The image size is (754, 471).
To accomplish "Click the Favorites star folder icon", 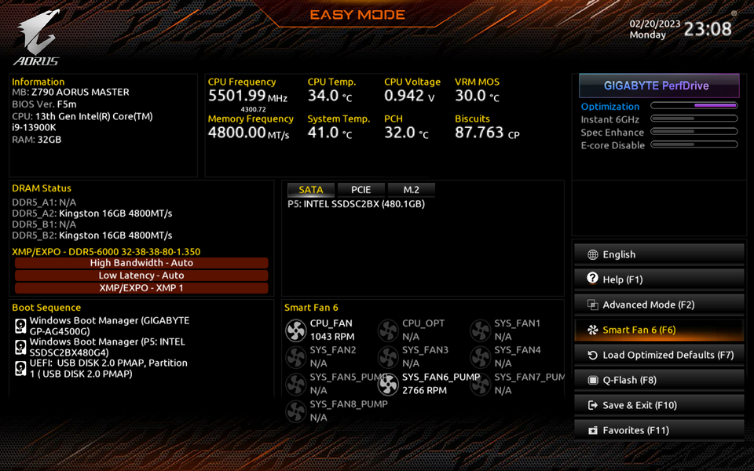I will [x=592, y=430].
